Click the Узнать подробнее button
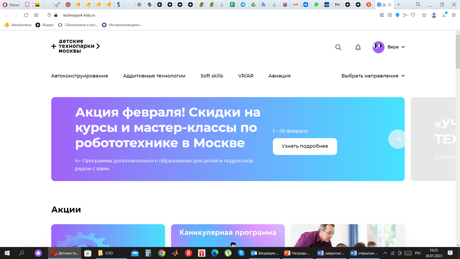Image resolution: width=460 pixels, height=259 pixels. tap(305, 146)
